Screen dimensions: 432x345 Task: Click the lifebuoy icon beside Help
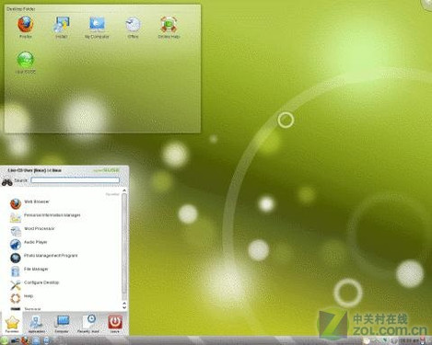pos(16,298)
